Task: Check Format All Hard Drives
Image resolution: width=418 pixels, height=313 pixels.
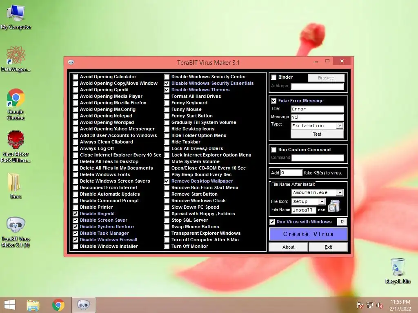Action: pyautogui.click(x=167, y=96)
